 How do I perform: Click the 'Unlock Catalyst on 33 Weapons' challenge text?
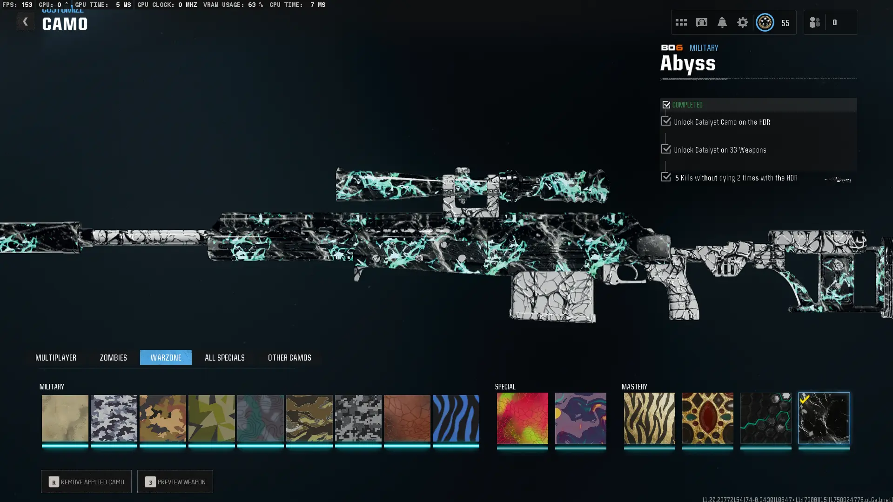720,150
